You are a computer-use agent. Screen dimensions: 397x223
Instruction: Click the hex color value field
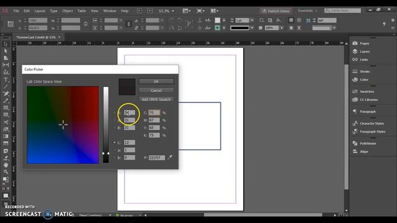[157, 157]
